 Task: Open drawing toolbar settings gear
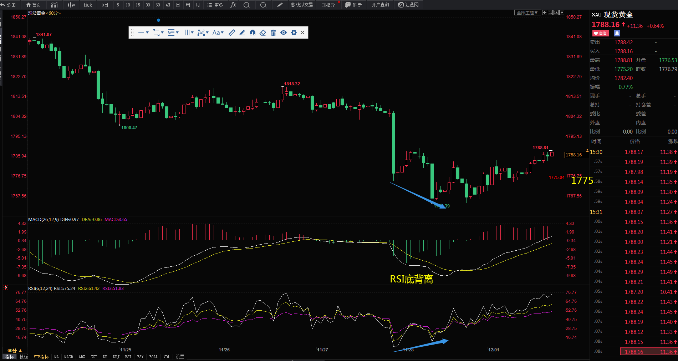click(294, 33)
